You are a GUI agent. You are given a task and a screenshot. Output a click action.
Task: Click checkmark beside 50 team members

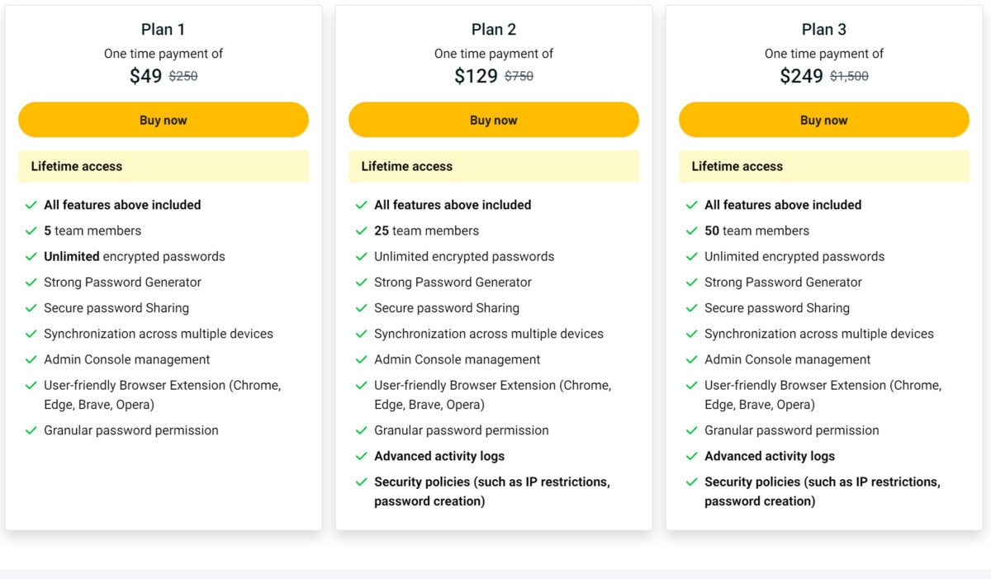692,230
